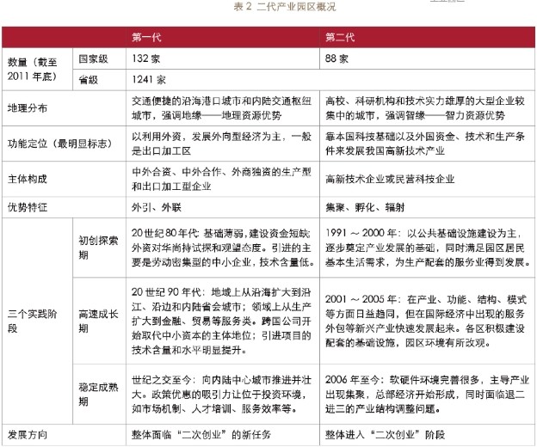Click cell starting '20世纪80年代'
Viewport: 537px width, 447px height.
click(x=223, y=248)
